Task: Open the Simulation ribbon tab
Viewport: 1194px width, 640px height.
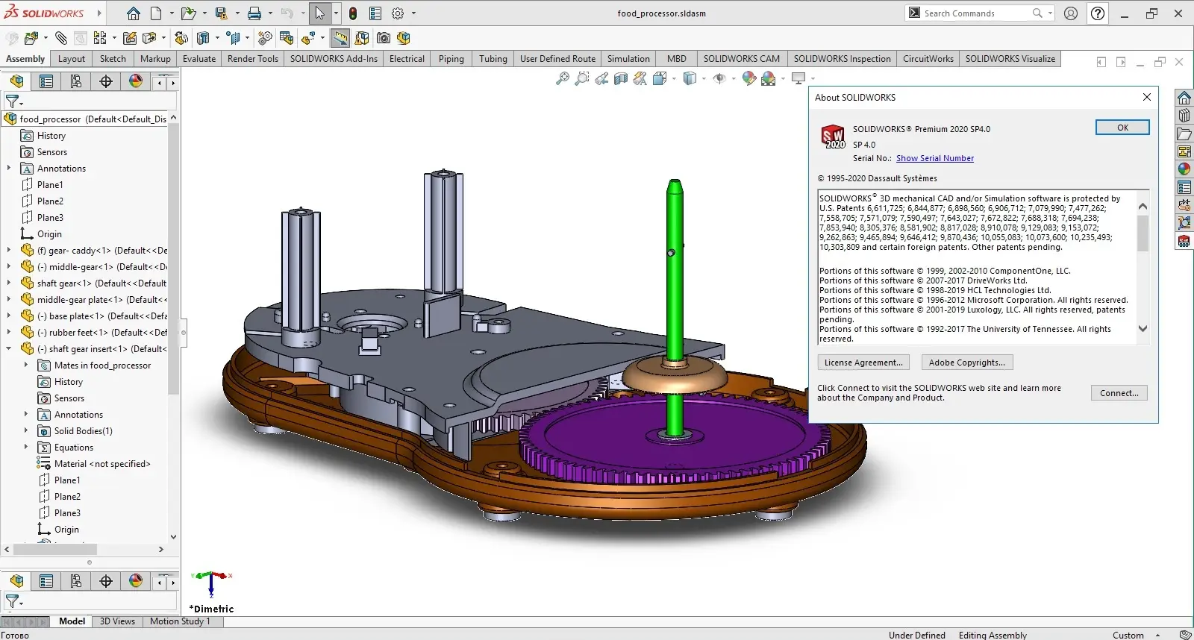Action: click(628, 59)
